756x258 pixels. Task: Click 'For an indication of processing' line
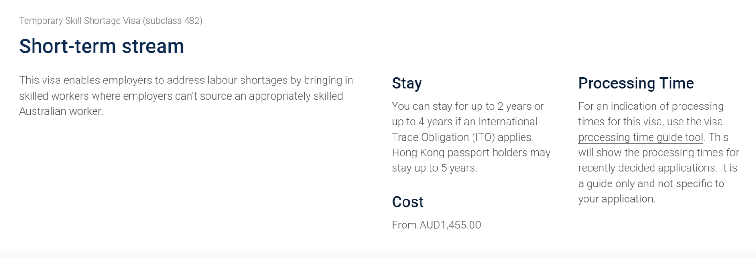pyautogui.click(x=651, y=107)
